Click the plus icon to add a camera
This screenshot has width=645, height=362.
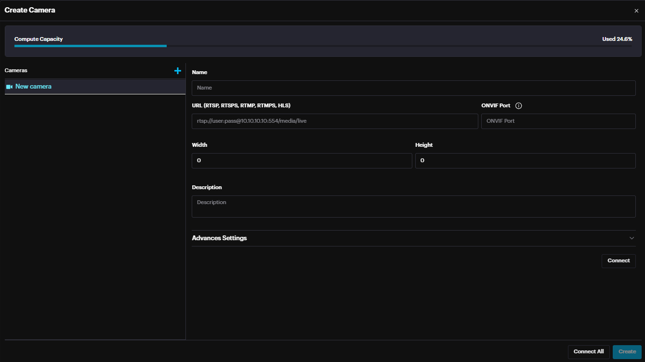click(177, 71)
